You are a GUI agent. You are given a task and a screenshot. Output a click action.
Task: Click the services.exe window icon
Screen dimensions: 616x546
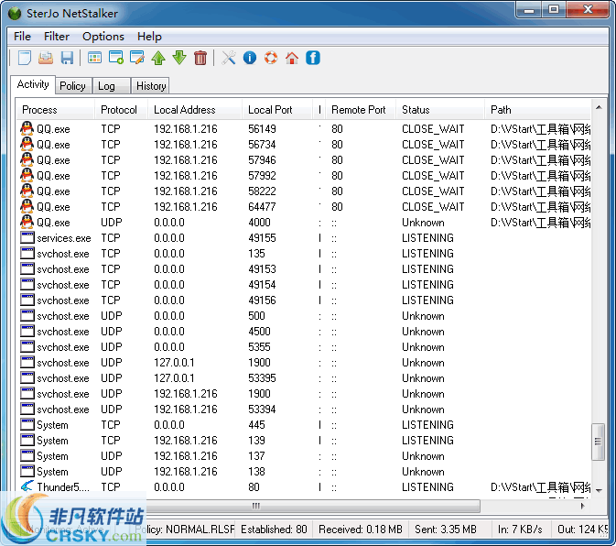(x=27, y=237)
